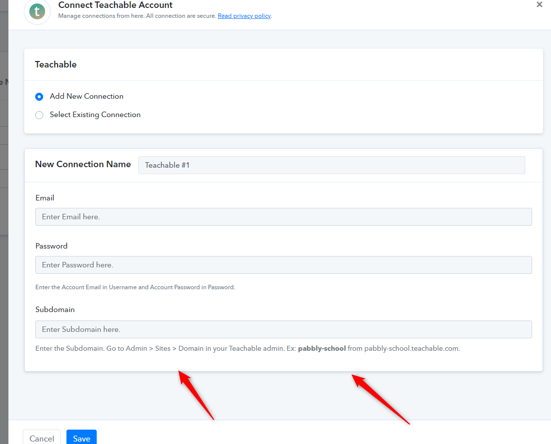Image resolution: width=551 pixels, height=444 pixels.
Task: Click the Password field label
Action: click(x=51, y=246)
